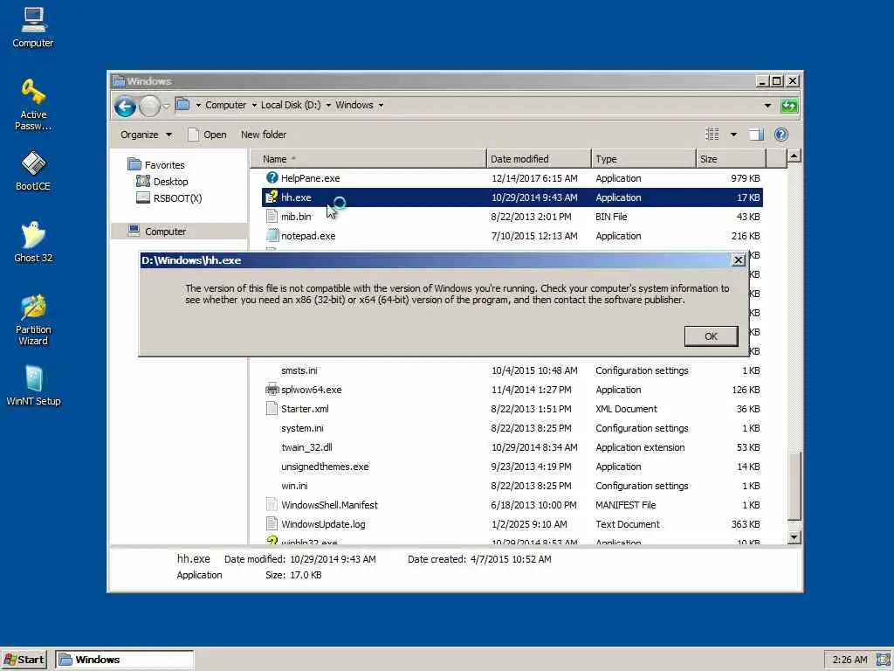
Task: Toggle the preview pane icon
Action: (756, 135)
